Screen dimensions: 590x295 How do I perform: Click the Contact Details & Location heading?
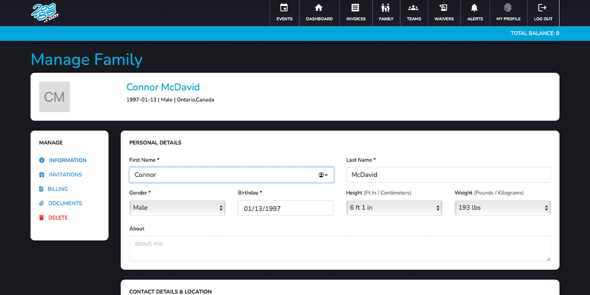[x=171, y=292]
